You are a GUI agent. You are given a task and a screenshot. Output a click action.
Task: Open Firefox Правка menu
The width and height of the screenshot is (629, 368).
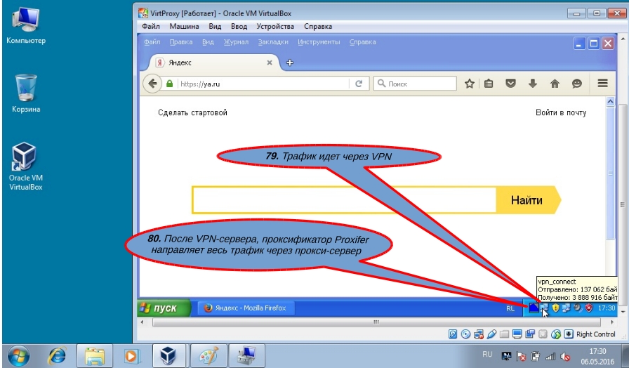[x=181, y=41]
